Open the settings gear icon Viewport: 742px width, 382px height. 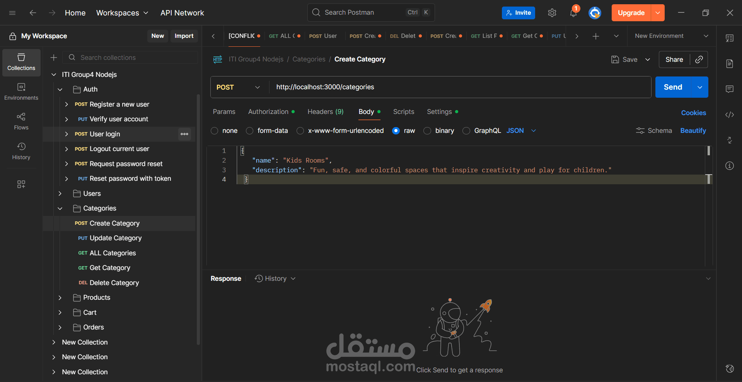tap(552, 13)
